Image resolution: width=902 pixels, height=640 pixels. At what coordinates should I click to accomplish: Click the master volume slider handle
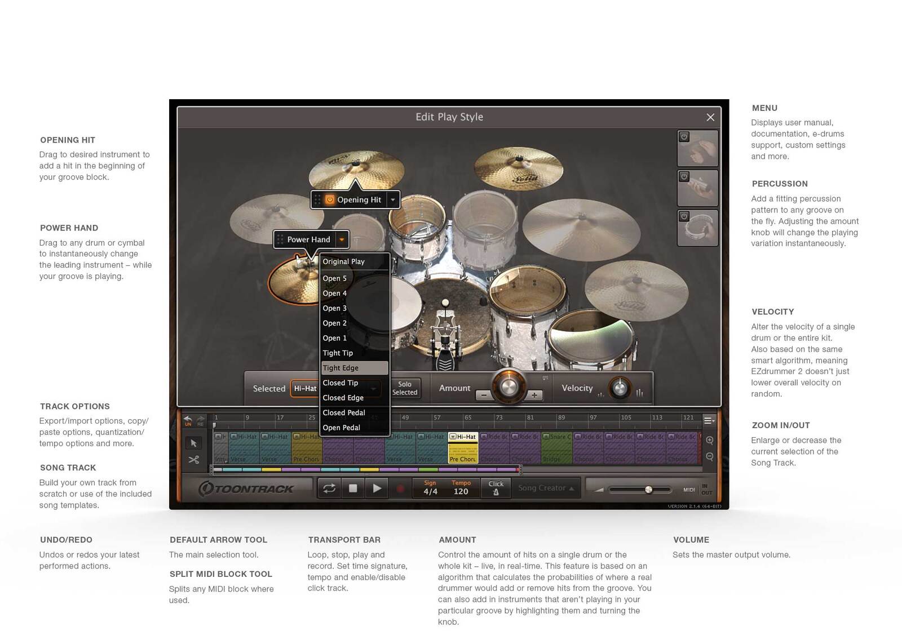648,490
